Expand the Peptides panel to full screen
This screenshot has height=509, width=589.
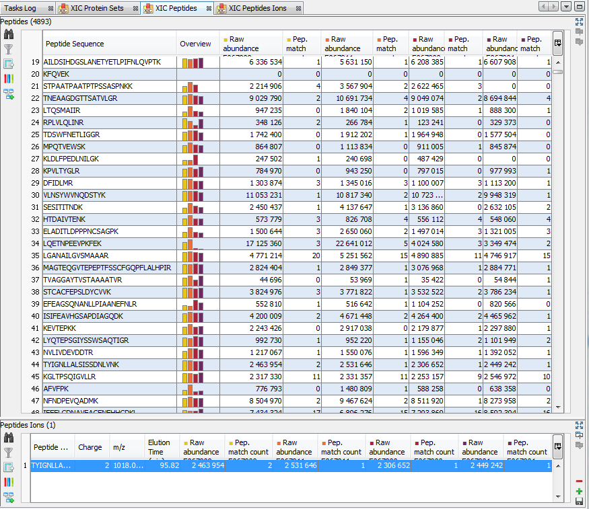pos(579,22)
